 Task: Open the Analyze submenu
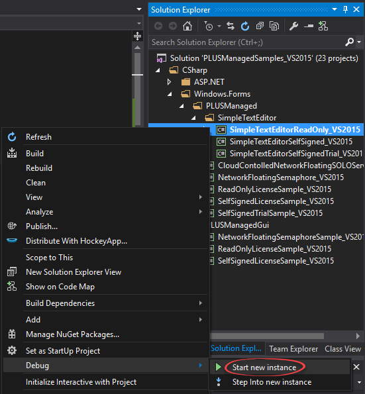pos(105,212)
